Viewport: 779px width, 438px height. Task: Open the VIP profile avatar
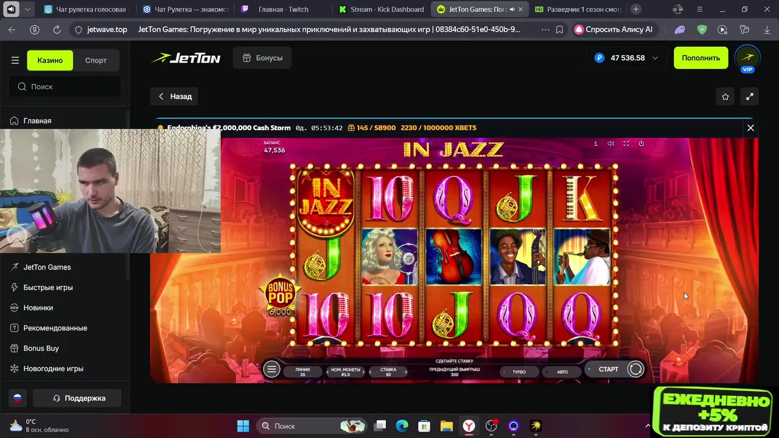click(x=747, y=58)
